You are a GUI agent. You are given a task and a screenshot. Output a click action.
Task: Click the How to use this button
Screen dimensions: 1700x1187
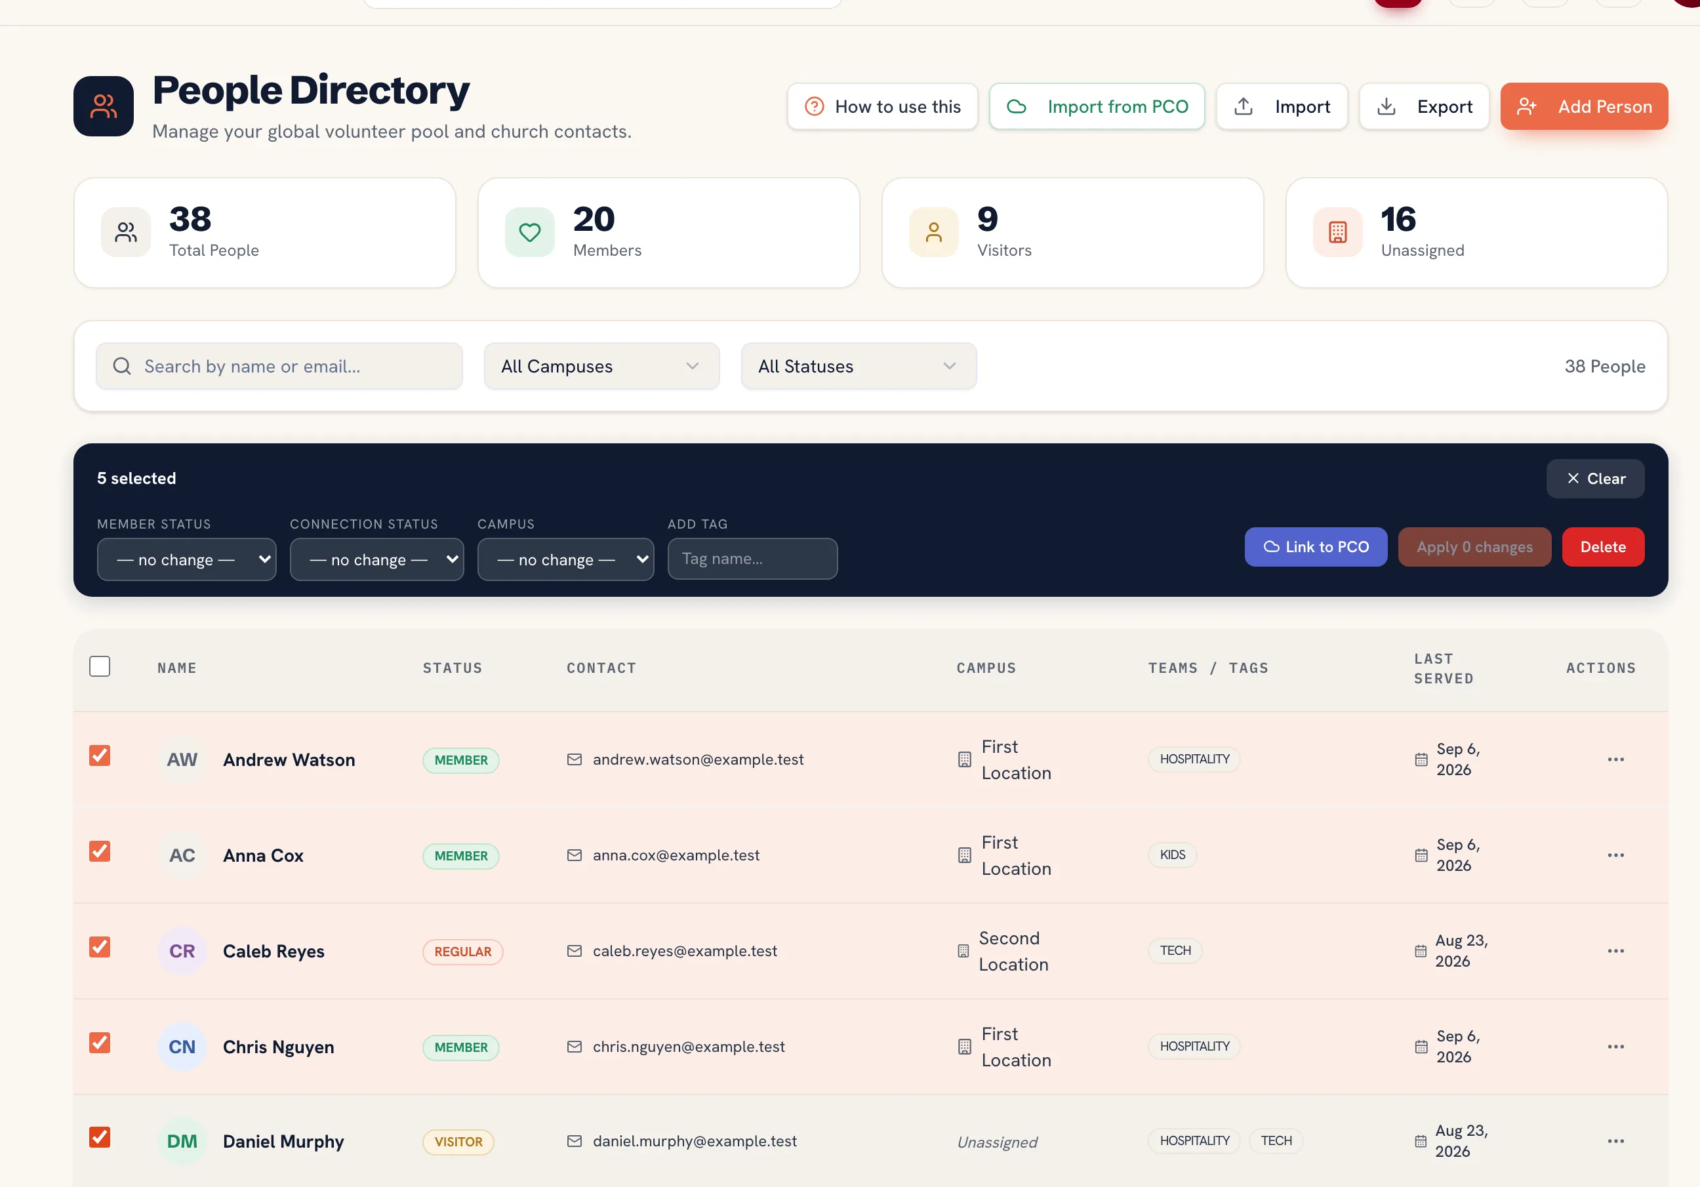coord(883,107)
